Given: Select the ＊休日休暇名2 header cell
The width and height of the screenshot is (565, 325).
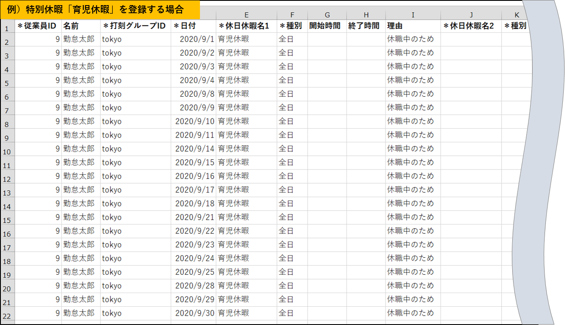Looking at the screenshot, I should coord(471,26).
